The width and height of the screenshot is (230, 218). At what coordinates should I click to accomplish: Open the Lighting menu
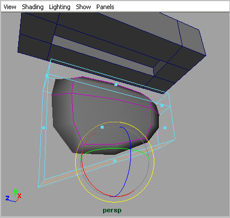click(60, 7)
